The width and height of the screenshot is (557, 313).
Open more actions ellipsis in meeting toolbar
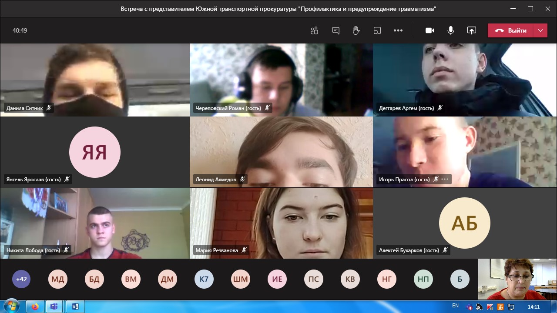click(x=398, y=30)
